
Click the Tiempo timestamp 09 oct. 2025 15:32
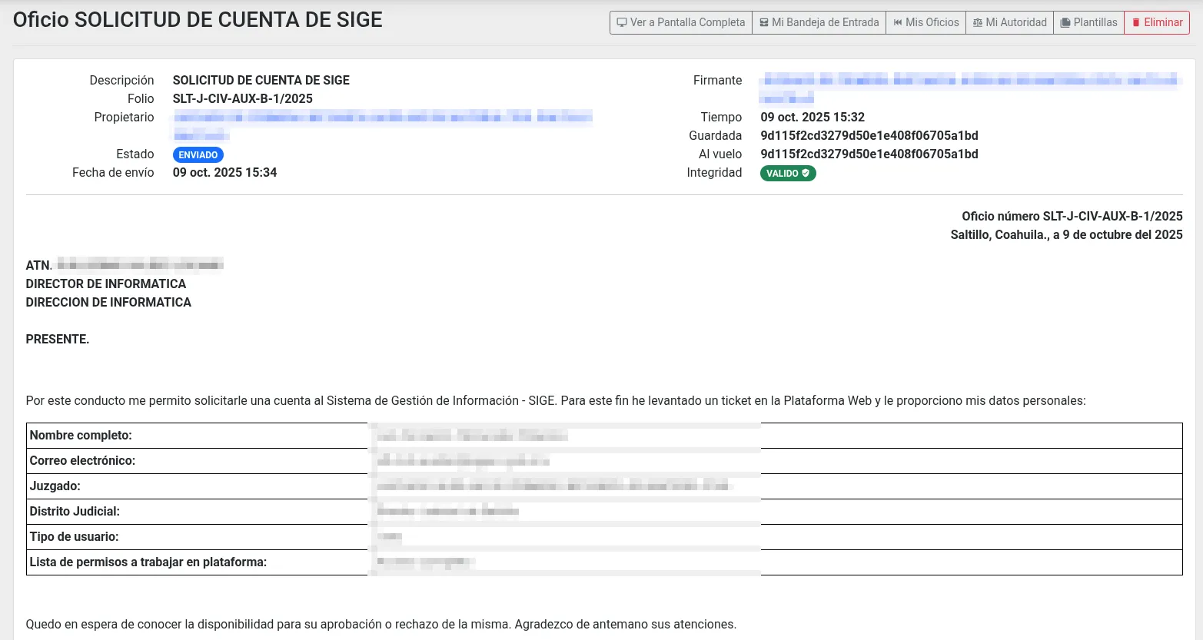(813, 118)
